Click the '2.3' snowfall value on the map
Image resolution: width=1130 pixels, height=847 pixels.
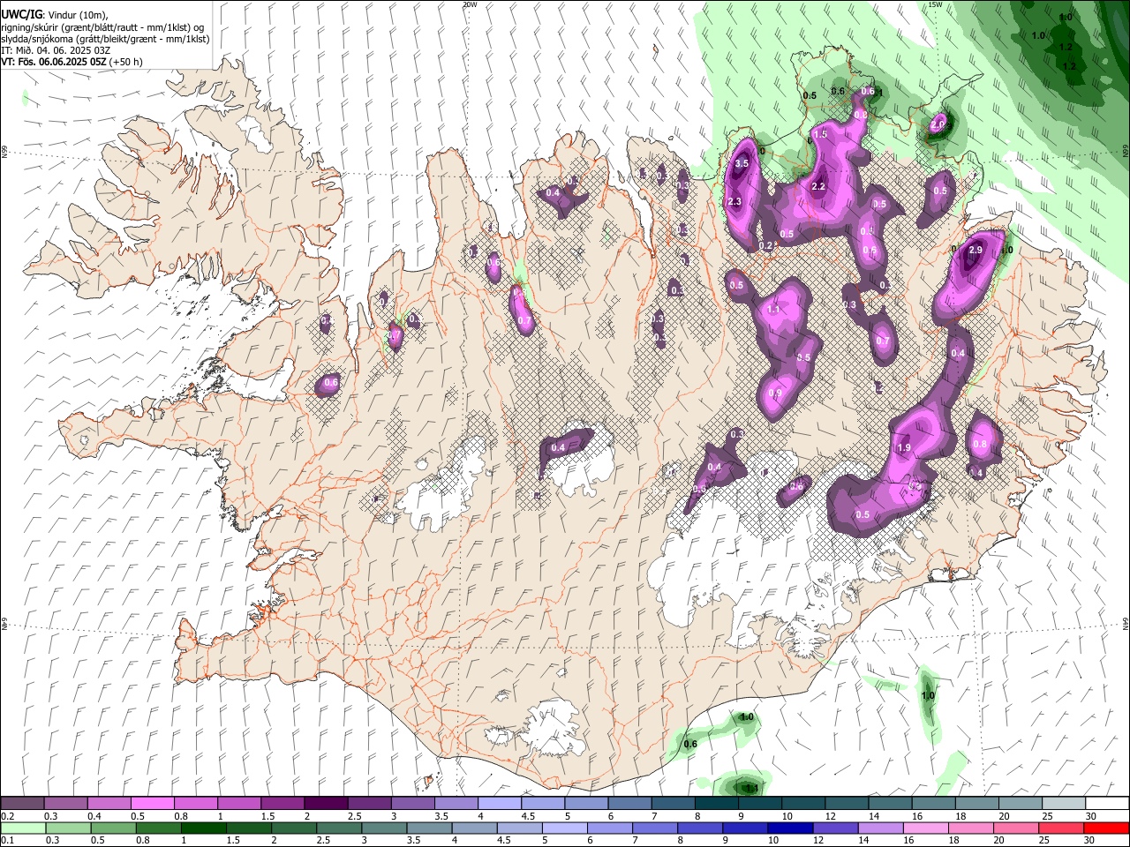734,202
